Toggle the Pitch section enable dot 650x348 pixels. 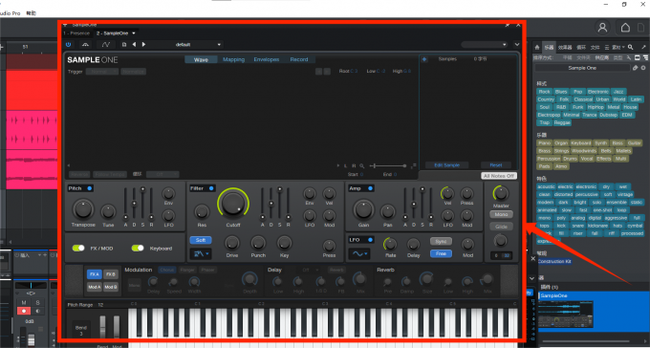(x=89, y=188)
